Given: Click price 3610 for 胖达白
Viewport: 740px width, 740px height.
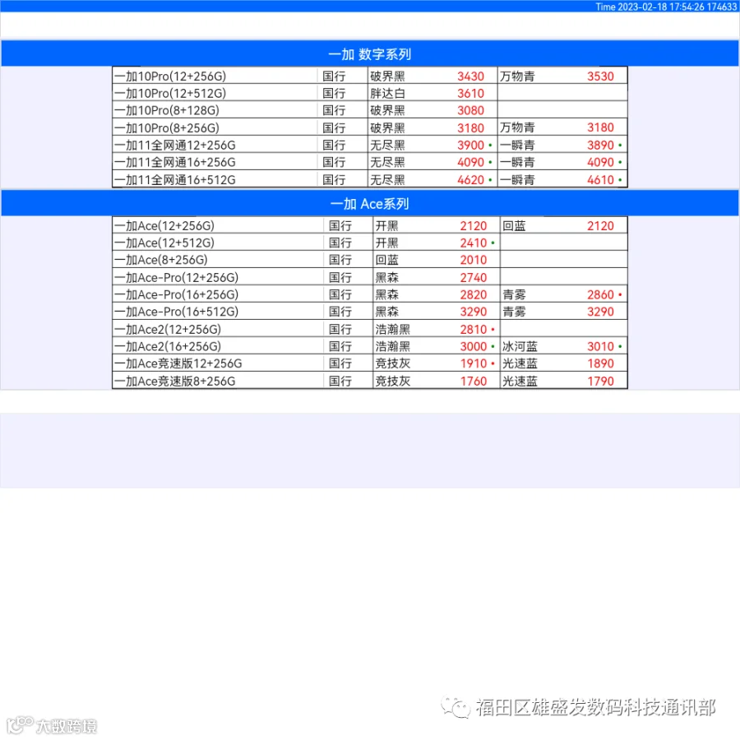Looking at the screenshot, I should point(470,93).
